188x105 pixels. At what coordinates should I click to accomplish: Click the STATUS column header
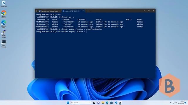click(x=99, y=20)
